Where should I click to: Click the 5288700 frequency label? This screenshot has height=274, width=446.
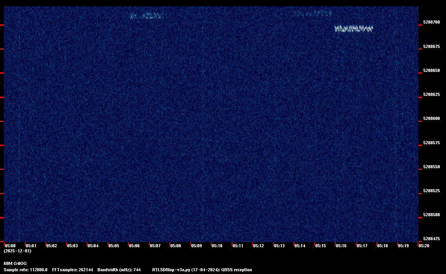click(431, 22)
